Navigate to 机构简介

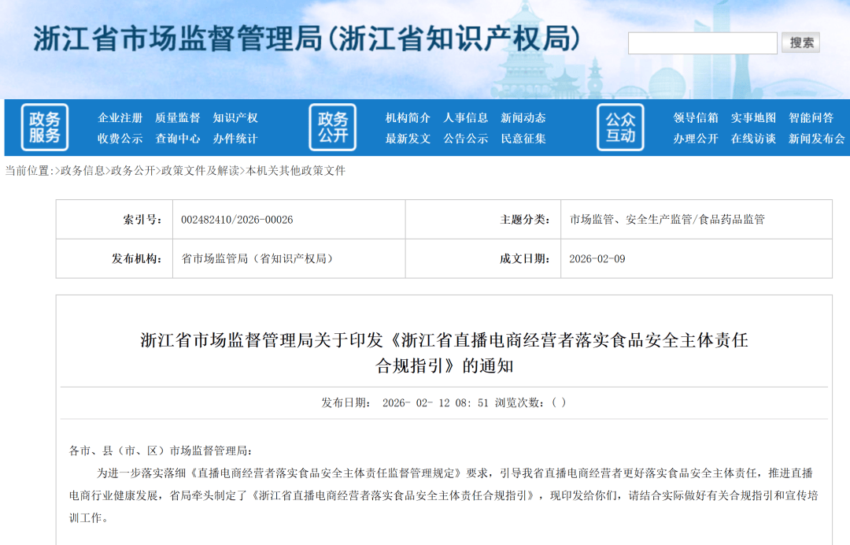[408, 118]
